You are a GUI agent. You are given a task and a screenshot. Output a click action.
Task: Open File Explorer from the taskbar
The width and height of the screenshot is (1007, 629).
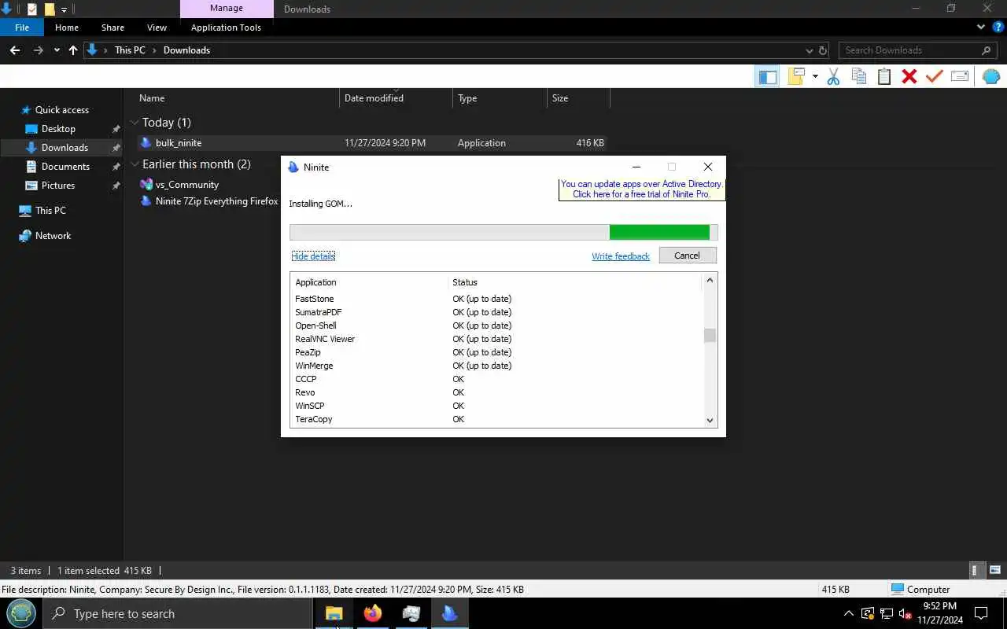click(x=334, y=613)
